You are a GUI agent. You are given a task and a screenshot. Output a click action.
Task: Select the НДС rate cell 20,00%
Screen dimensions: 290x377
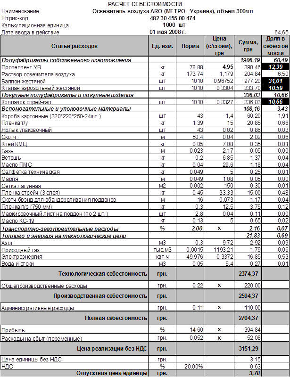click(x=190, y=366)
